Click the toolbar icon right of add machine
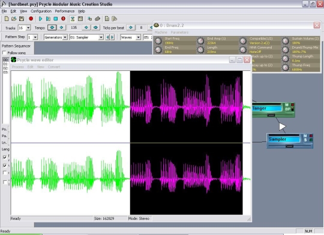Screen dimensions: 324x235 tap(97, 19)
